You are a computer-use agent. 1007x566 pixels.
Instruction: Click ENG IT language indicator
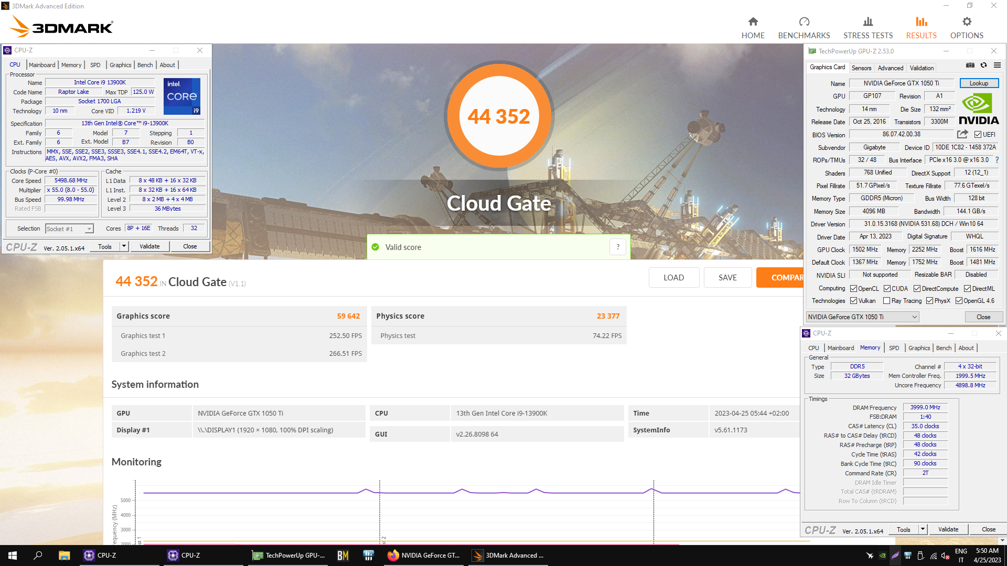[961, 555]
